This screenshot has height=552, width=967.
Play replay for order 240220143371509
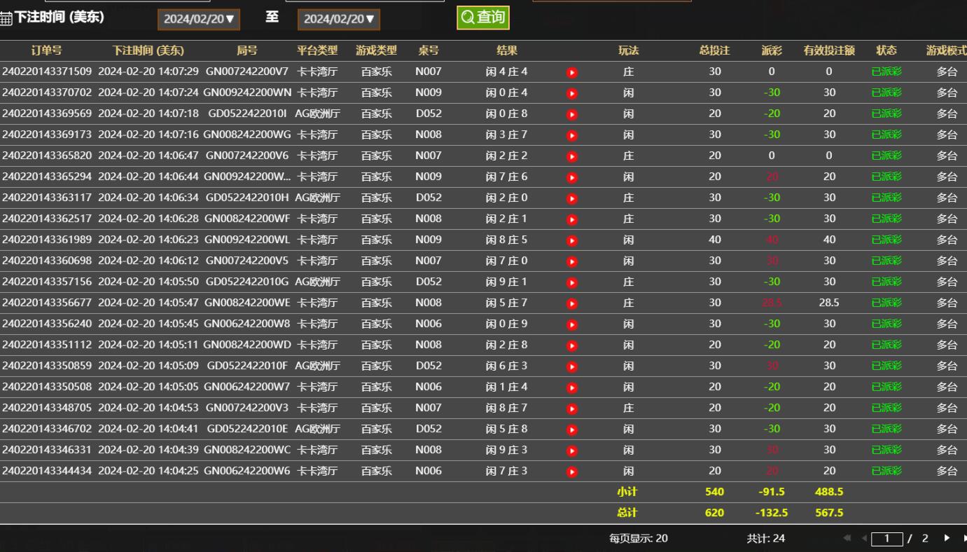click(572, 72)
